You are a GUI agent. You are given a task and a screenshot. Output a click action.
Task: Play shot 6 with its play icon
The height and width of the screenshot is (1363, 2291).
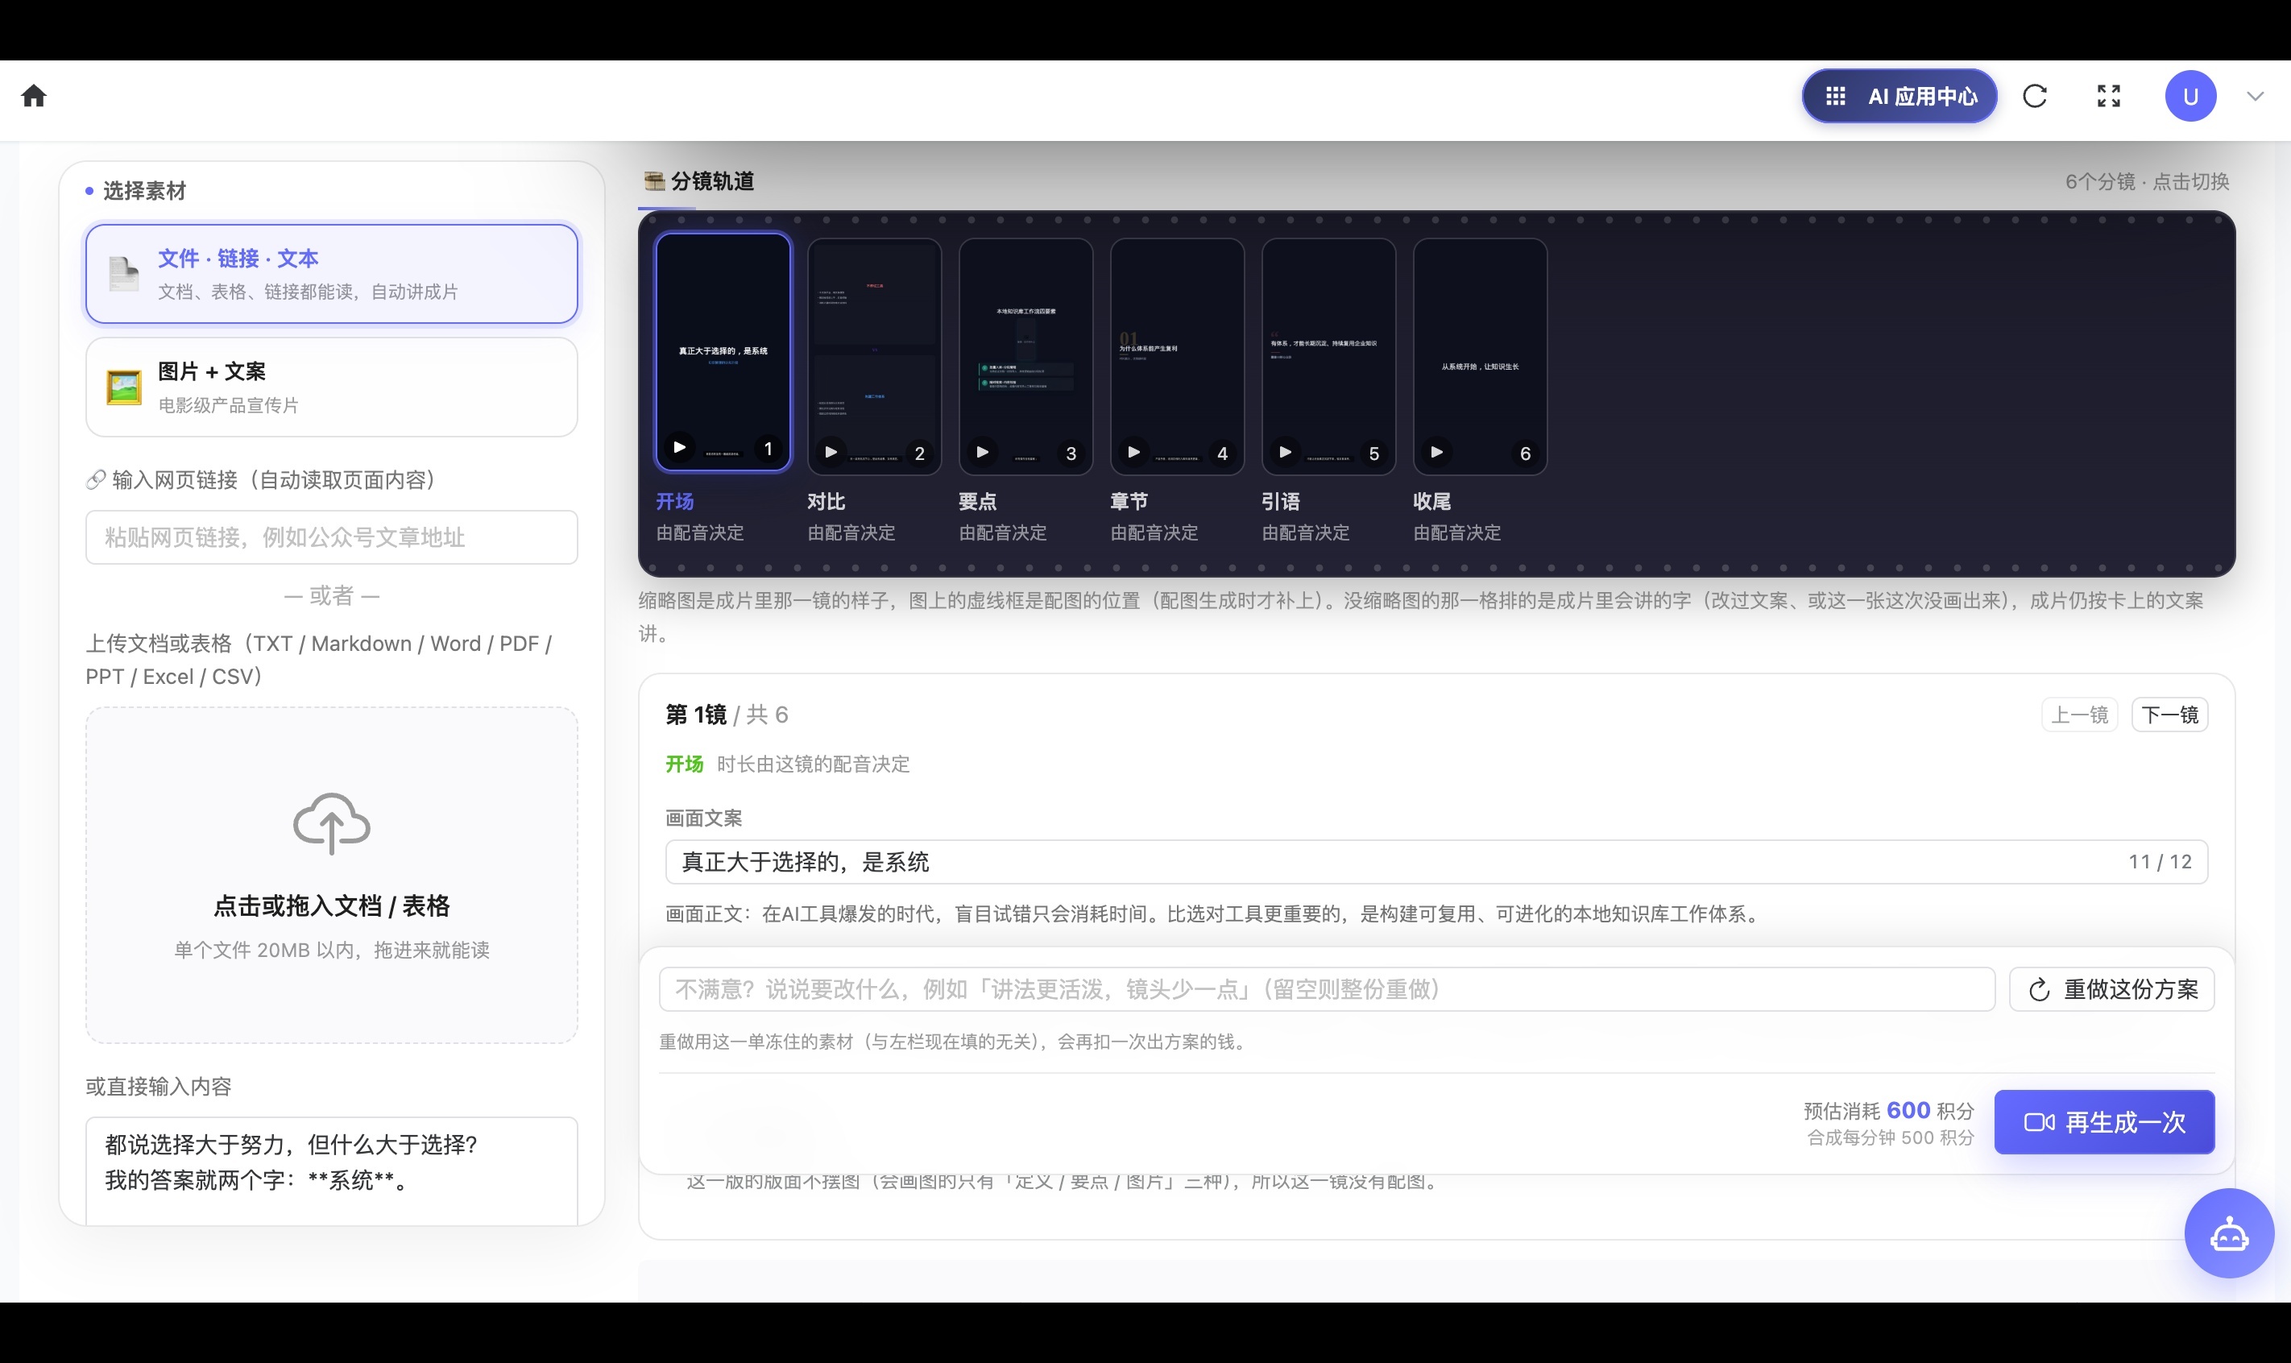(x=1437, y=452)
